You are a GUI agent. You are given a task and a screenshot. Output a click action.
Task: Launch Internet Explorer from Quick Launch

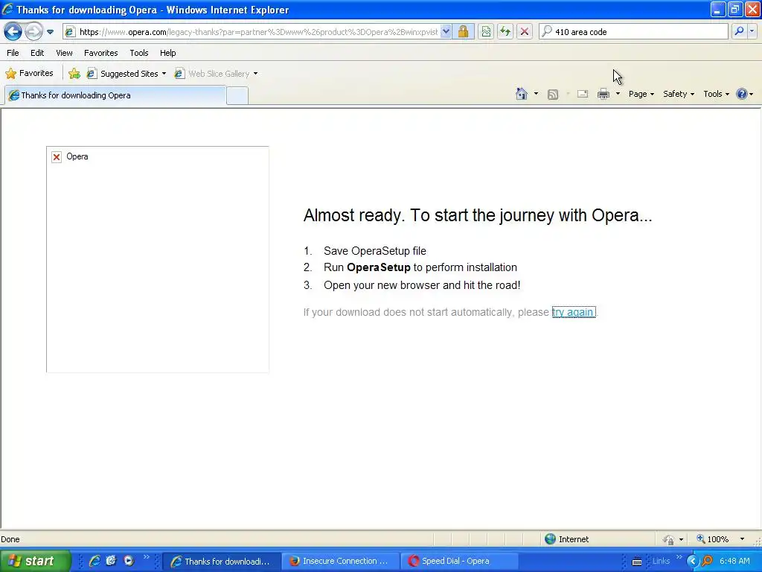click(x=95, y=561)
